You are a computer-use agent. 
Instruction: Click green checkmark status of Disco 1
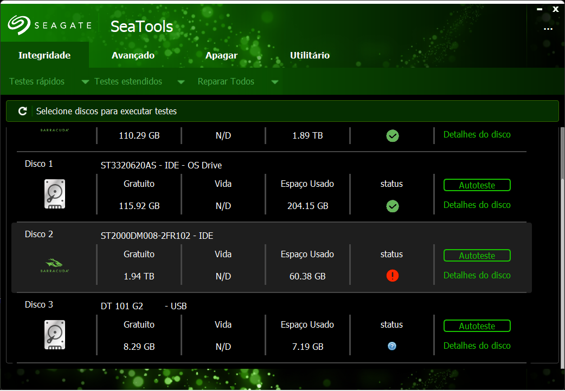[393, 206]
